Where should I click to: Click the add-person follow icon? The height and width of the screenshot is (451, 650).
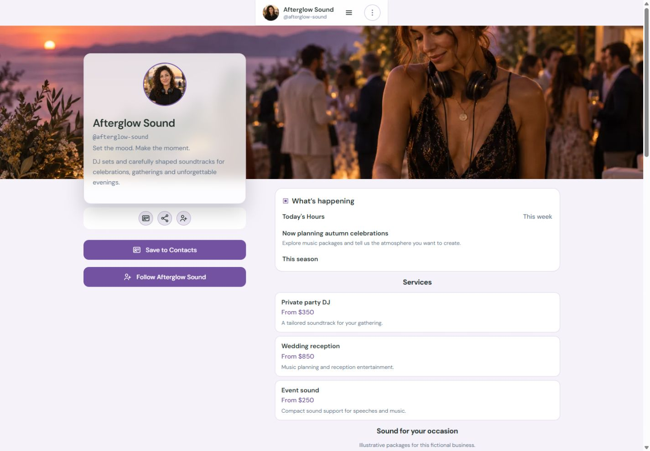coord(183,218)
